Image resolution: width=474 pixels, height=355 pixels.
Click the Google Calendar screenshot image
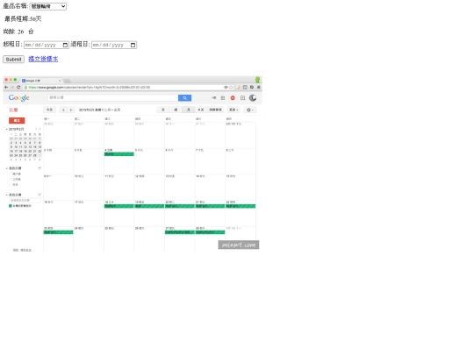pos(133,164)
